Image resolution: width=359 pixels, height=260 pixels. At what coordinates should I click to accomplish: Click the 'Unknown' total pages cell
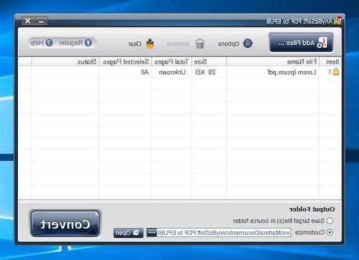(x=172, y=72)
